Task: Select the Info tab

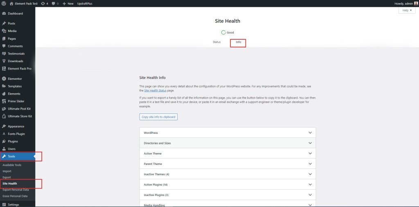Action: pyautogui.click(x=239, y=42)
